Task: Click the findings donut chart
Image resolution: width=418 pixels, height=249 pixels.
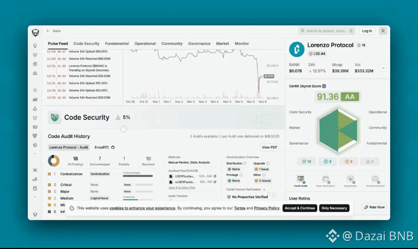Action: (x=54, y=161)
